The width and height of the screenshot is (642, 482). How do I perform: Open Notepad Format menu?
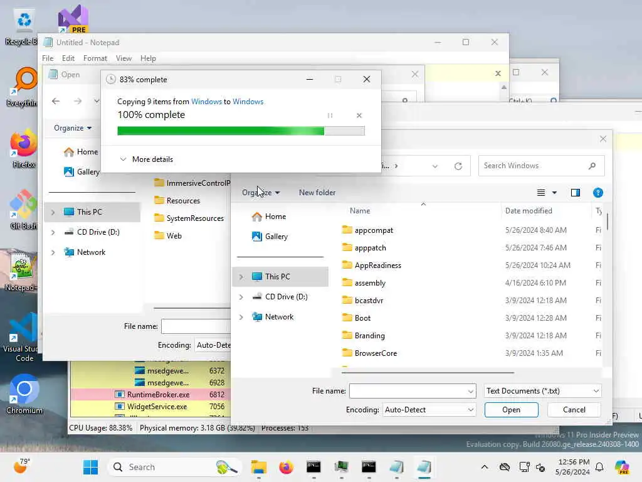[95, 58]
